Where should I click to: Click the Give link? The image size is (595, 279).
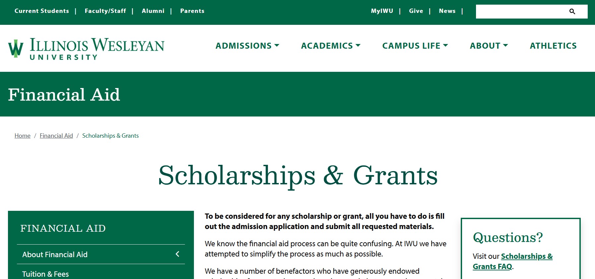tap(416, 11)
